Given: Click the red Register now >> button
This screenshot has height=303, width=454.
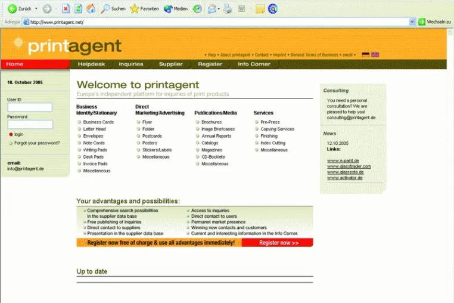Looking at the screenshot, I should 278,243.
